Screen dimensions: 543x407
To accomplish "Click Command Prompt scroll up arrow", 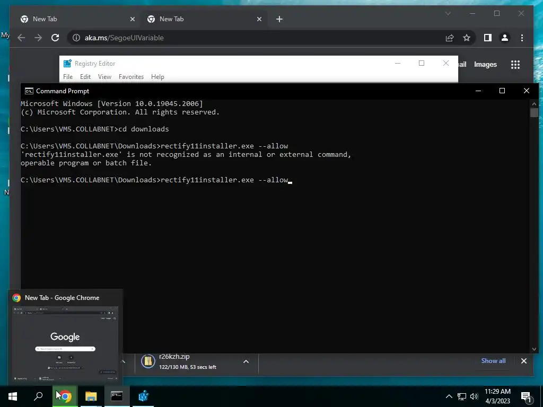I will (x=534, y=104).
